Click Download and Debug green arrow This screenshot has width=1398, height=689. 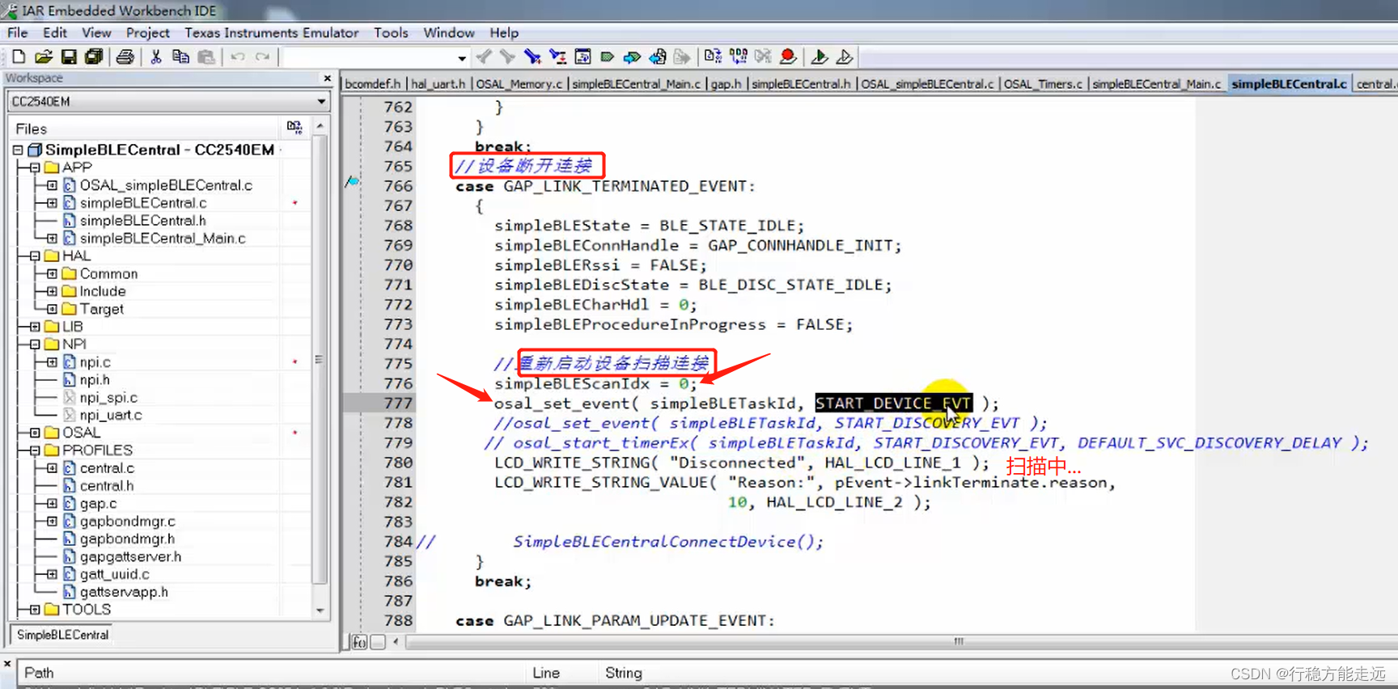pos(819,57)
